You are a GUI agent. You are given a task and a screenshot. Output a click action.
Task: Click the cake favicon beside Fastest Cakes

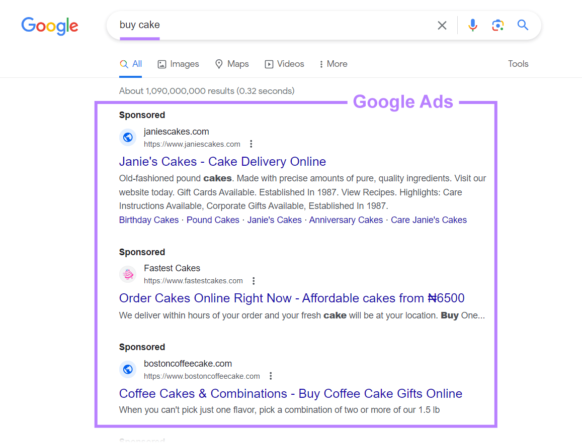point(128,274)
